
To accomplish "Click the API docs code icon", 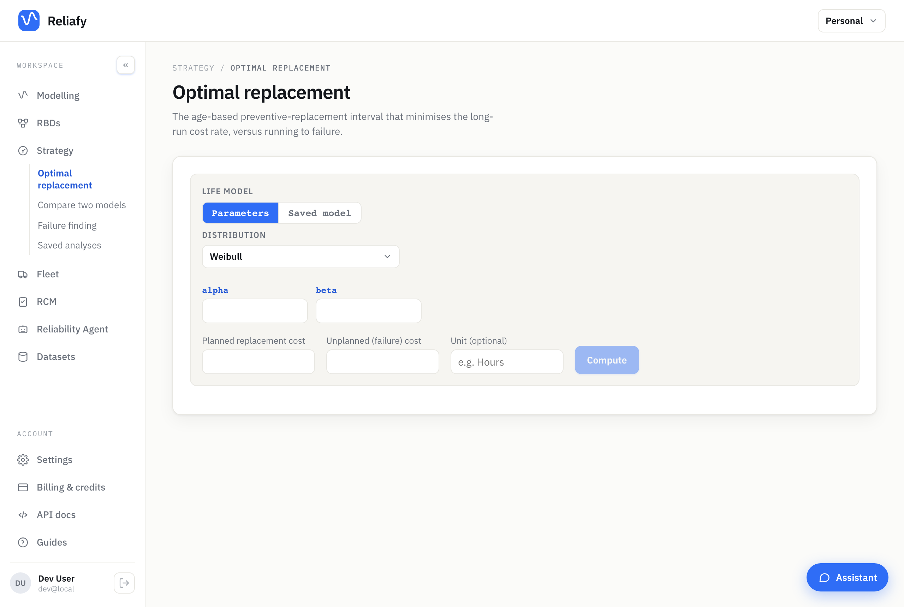I will tap(23, 515).
